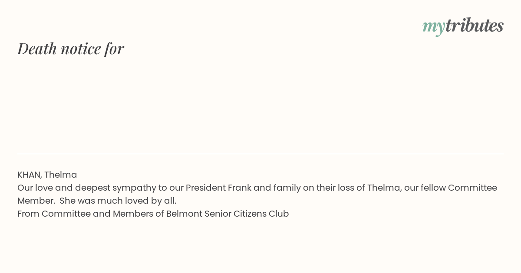Click the horizontal divider line
Screen dimensions: 521x273
pyautogui.click(x=260, y=154)
